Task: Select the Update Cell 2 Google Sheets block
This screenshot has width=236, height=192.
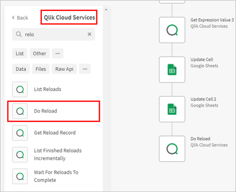Action: pyautogui.click(x=172, y=109)
